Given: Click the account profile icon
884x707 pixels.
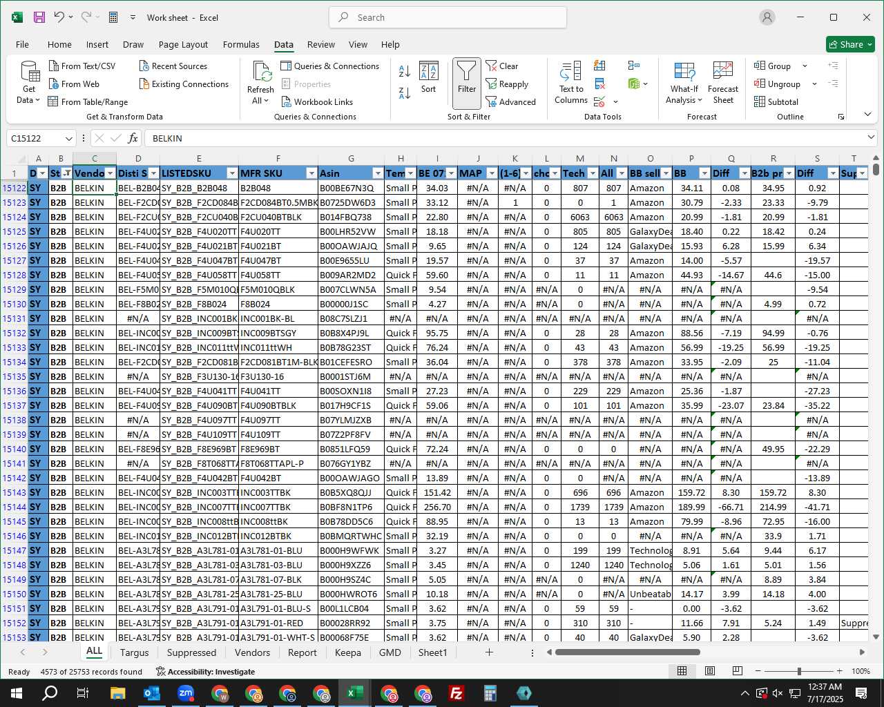Looking at the screenshot, I should (x=767, y=17).
